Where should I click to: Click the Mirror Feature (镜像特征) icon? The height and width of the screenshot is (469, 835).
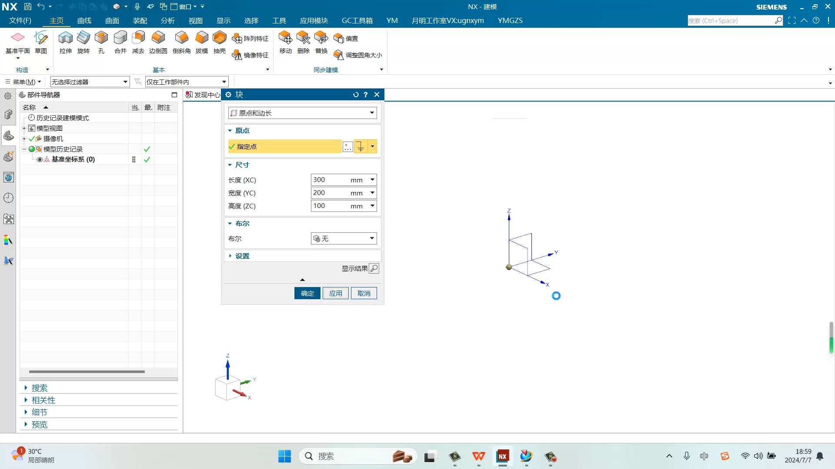(x=237, y=55)
